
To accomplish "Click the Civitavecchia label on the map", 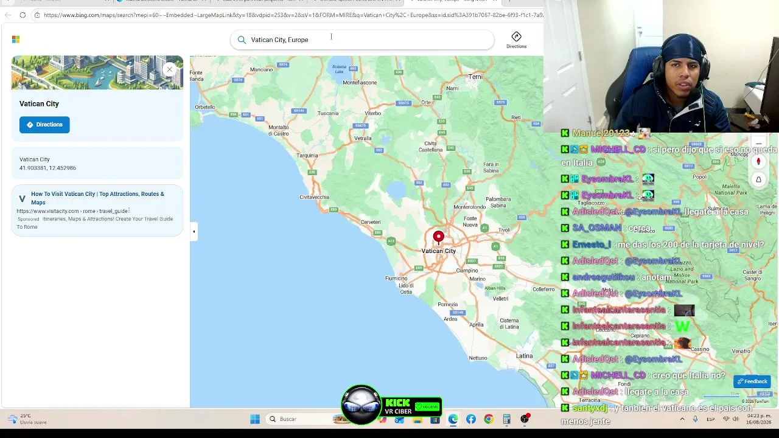I will 314,197.
